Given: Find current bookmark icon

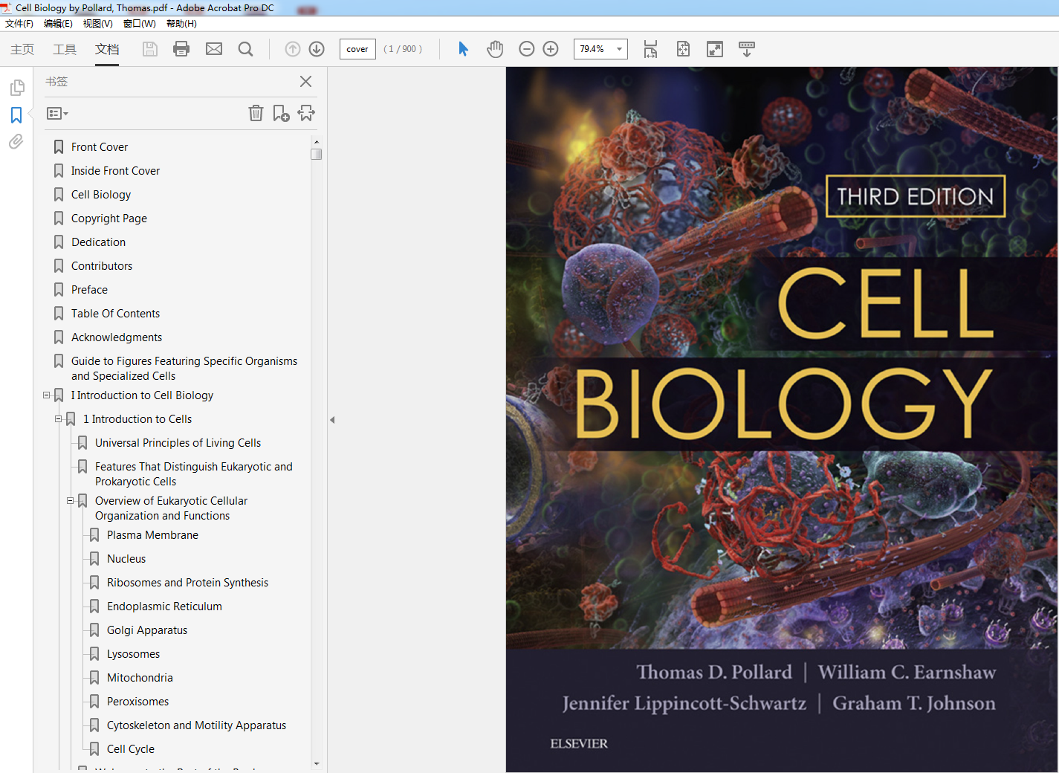Looking at the screenshot, I should pos(306,113).
